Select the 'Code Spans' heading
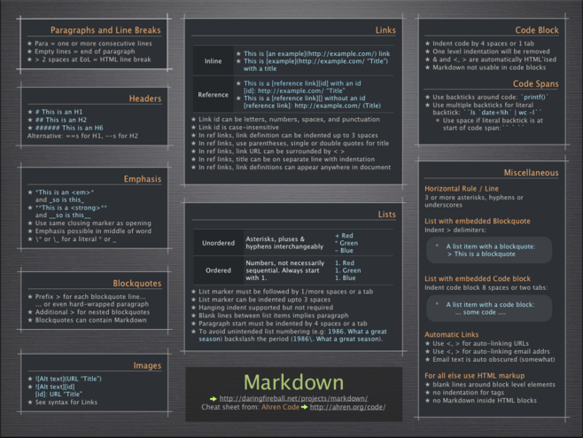 pos(535,83)
